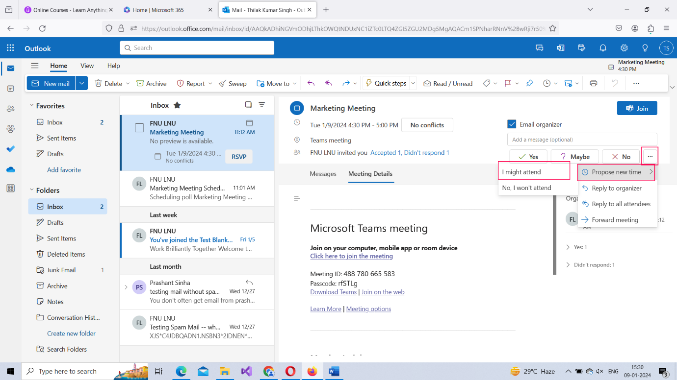This screenshot has height=380, width=677.
Task: Select Reply to all attendees menu item
Action: pos(617,204)
